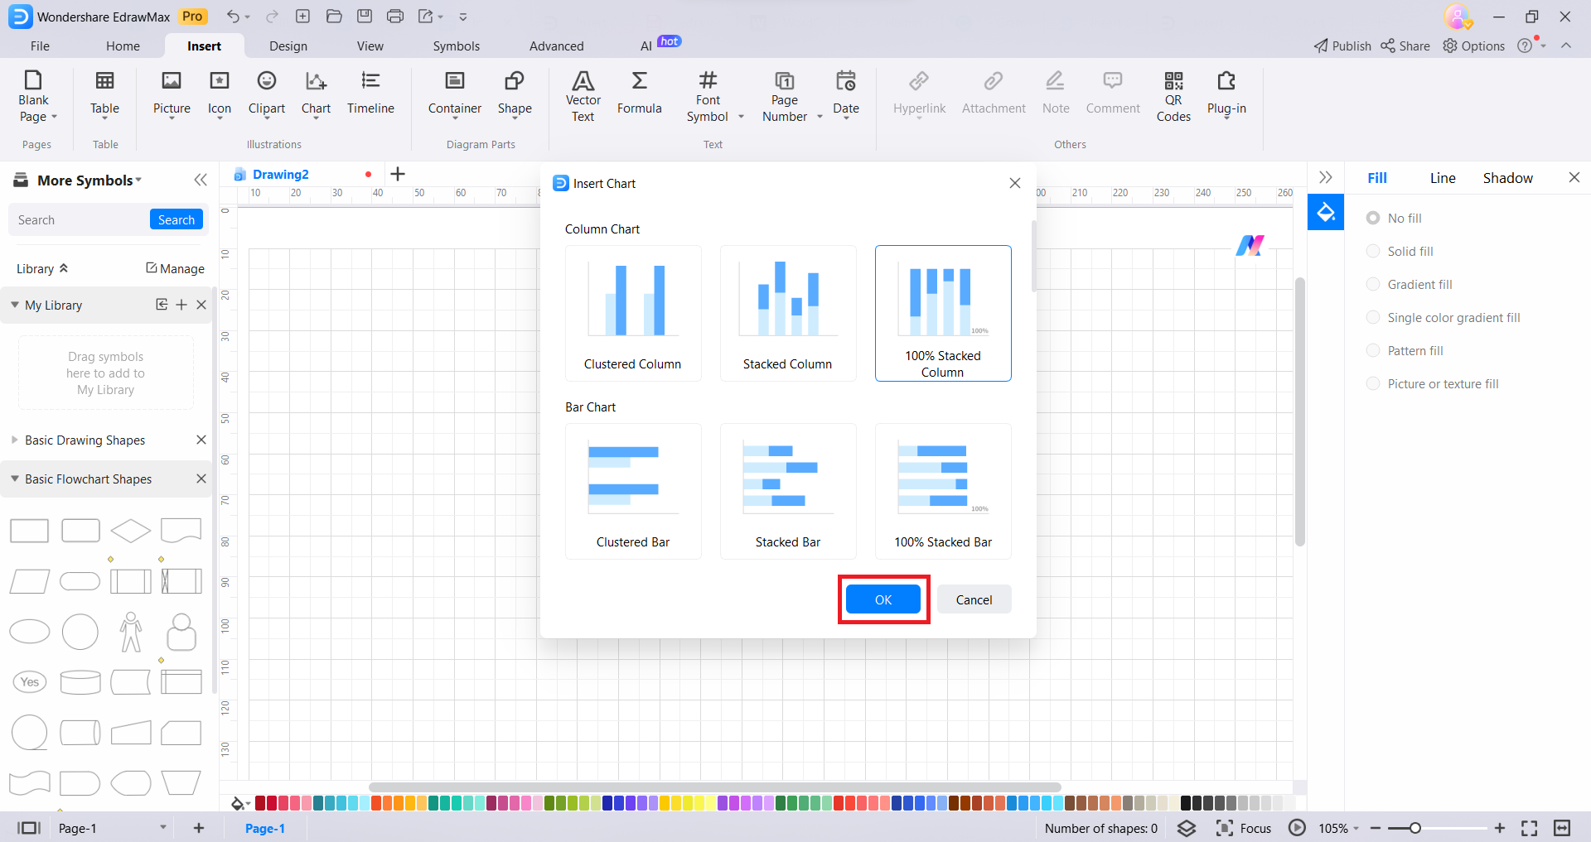Click the fill bucket icon in right panel
The height and width of the screenshot is (842, 1591).
[x=1326, y=213]
